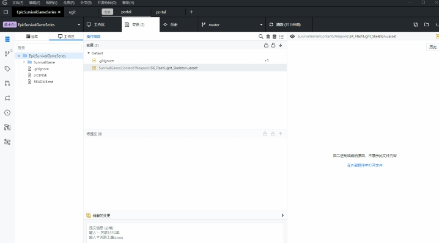The height and width of the screenshot is (243, 439).
Task: Switch to the ugit tab
Action: (x=72, y=12)
